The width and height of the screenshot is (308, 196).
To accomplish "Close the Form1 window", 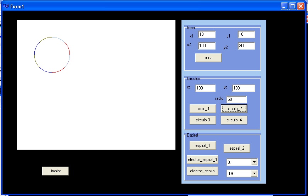I will (x=301, y=6).
